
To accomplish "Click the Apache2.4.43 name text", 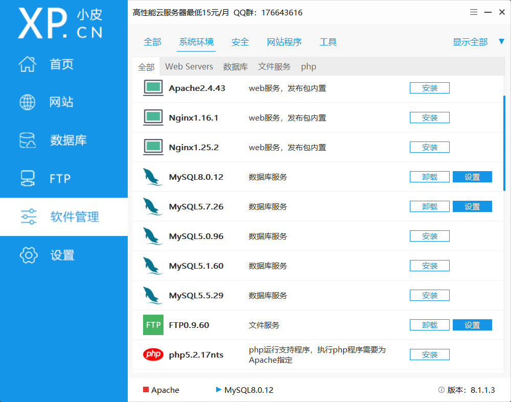I will pyautogui.click(x=197, y=88).
